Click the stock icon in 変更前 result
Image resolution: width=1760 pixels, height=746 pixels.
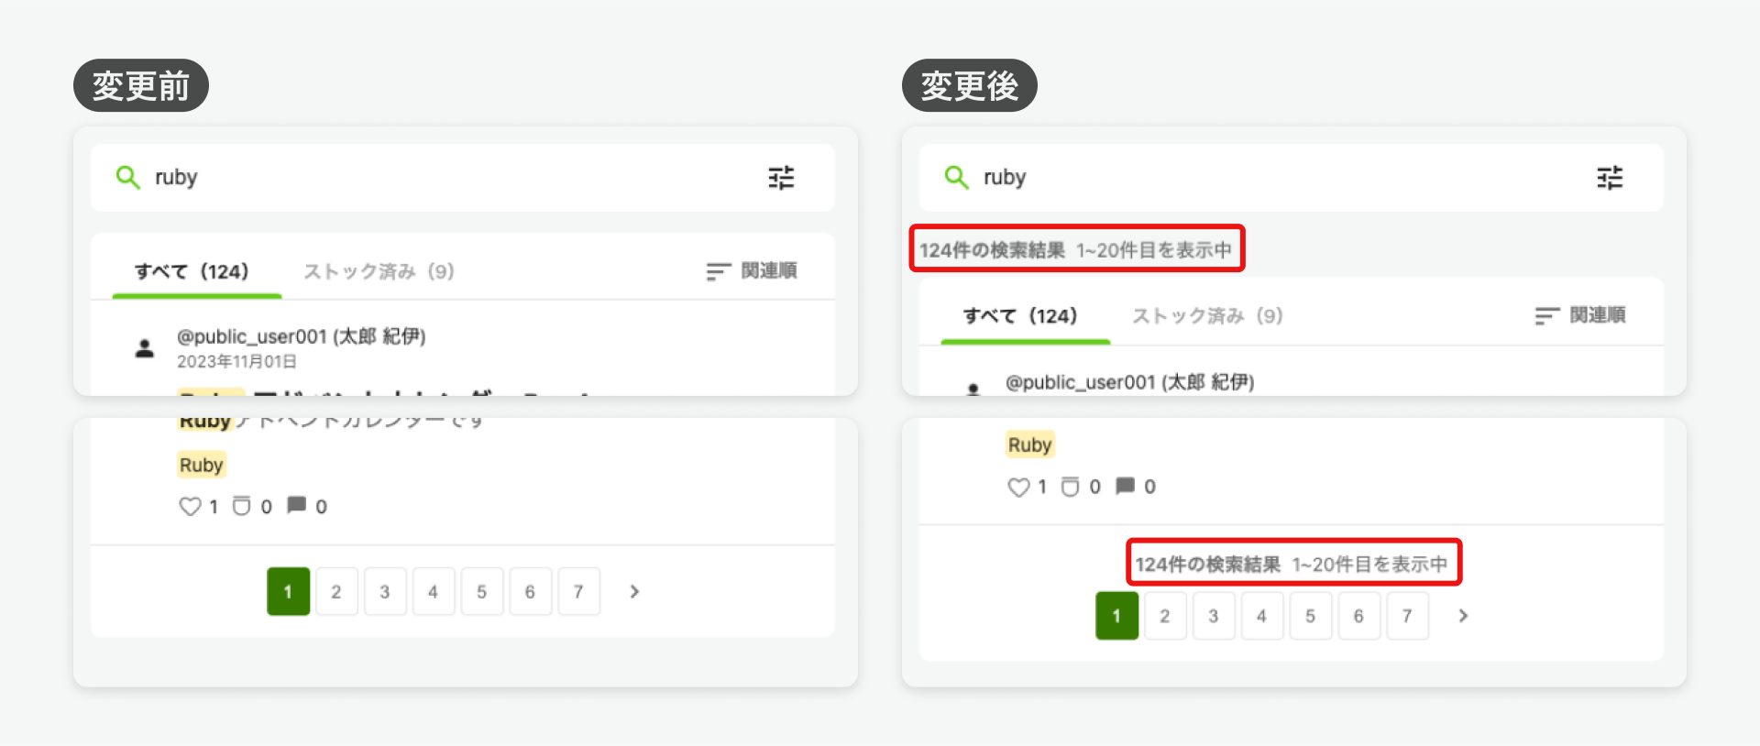241,506
